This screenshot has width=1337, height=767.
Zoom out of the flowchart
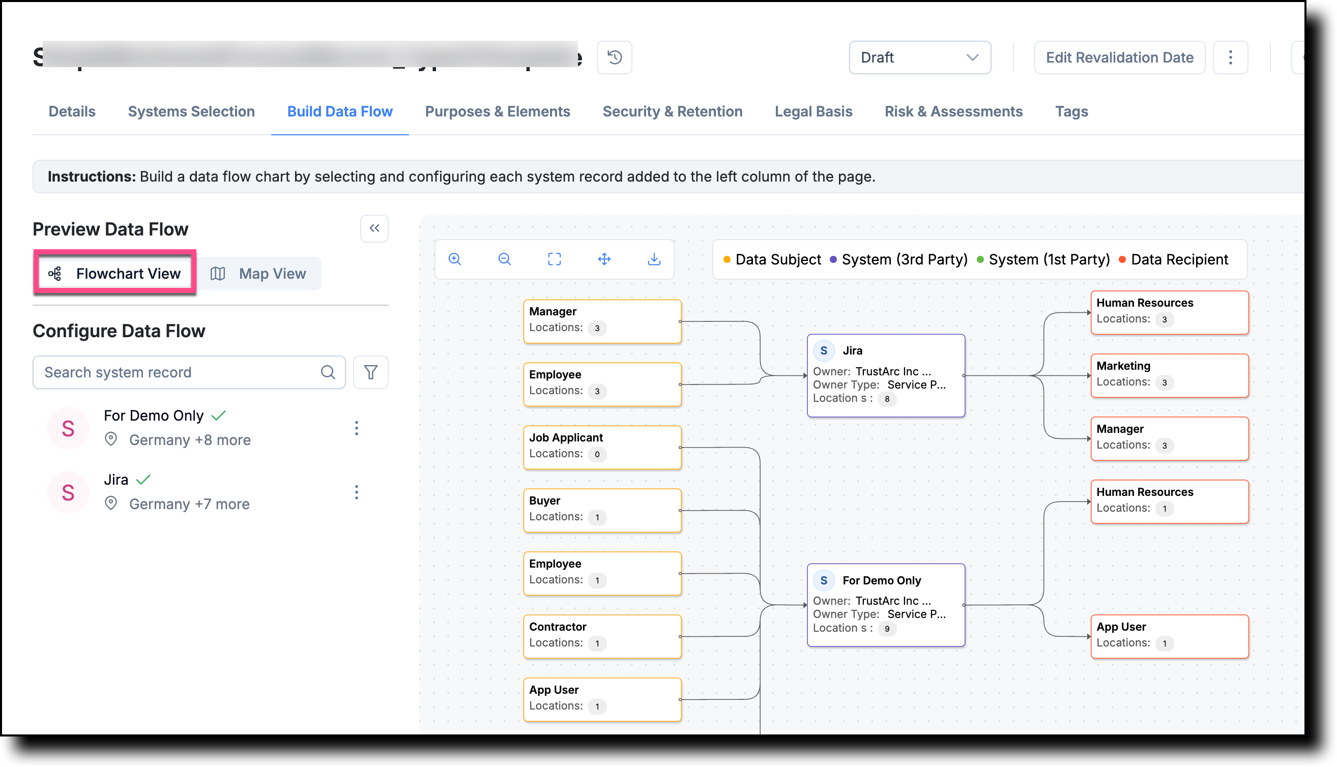point(504,259)
